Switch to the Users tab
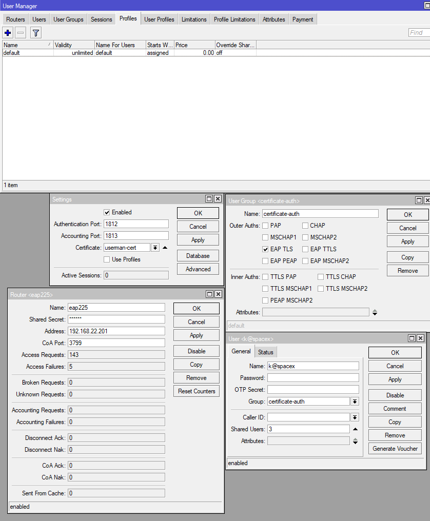The height and width of the screenshot is (521, 430). tap(39, 19)
